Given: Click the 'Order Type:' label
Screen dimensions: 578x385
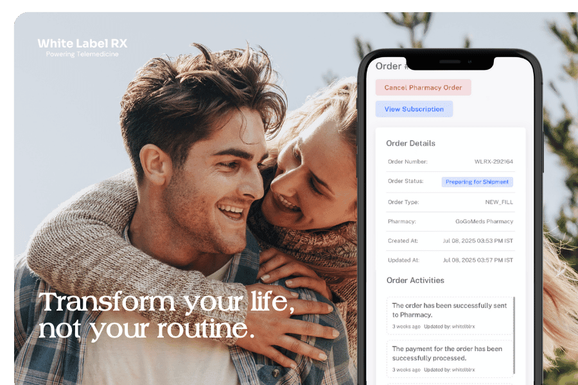Looking at the screenshot, I should coord(403,202).
